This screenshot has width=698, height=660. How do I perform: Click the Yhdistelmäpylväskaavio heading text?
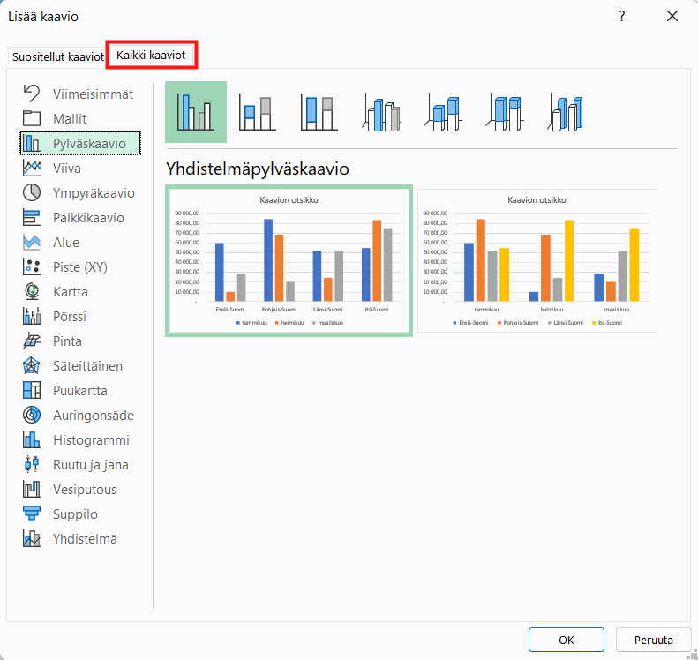tap(258, 169)
